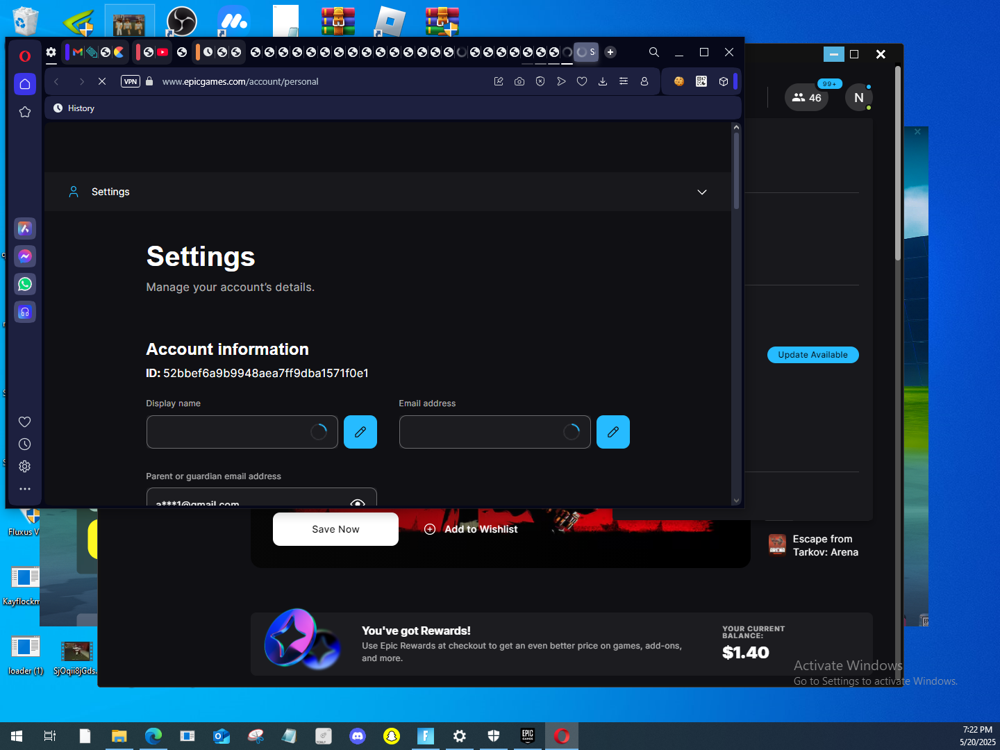This screenshot has width=1000, height=750.
Task: Open Opera settings gear in sidebar
Action: point(25,466)
